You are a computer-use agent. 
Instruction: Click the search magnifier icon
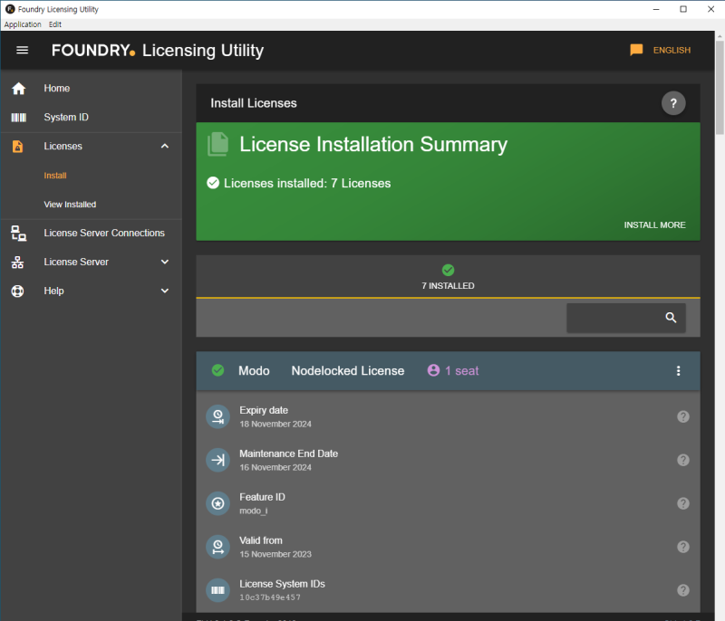pos(671,317)
